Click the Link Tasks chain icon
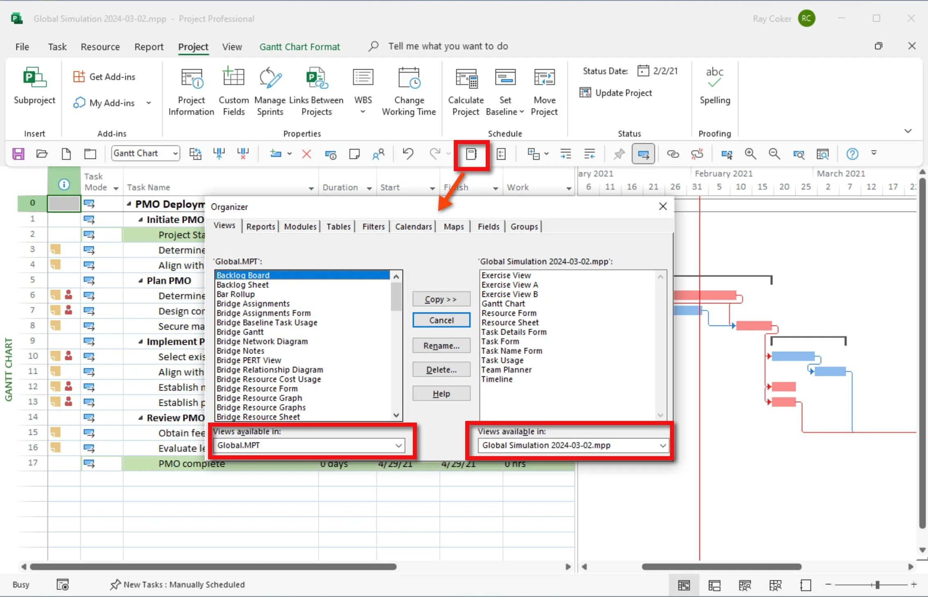Viewport: 928px width, 597px height. tap(673, 154)
